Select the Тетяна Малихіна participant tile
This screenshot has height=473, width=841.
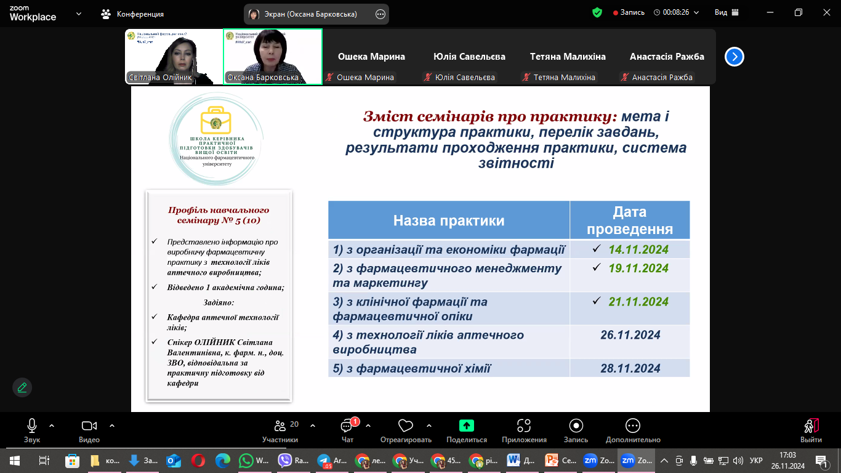click(568, 57)
